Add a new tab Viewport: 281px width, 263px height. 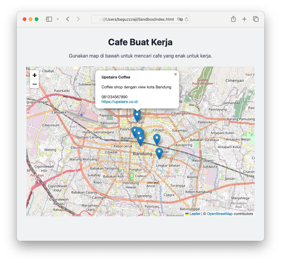click(244, 19)
